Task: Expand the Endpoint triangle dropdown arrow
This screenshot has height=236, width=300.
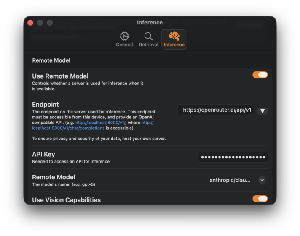Action: point(262,111)
